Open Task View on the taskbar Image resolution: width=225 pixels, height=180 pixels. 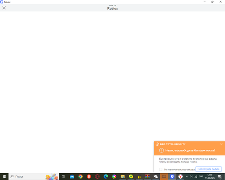63,176
